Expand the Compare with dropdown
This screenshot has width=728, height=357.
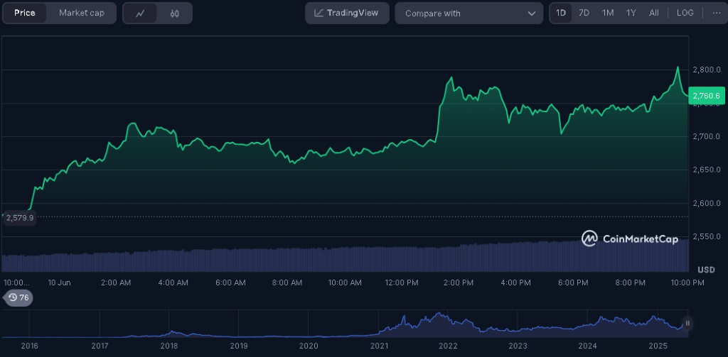pos(469,13)
